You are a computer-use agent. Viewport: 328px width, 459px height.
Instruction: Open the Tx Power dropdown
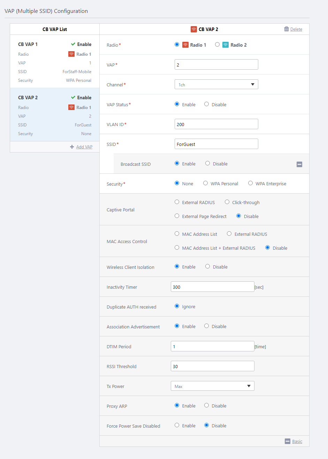point(212,386)
